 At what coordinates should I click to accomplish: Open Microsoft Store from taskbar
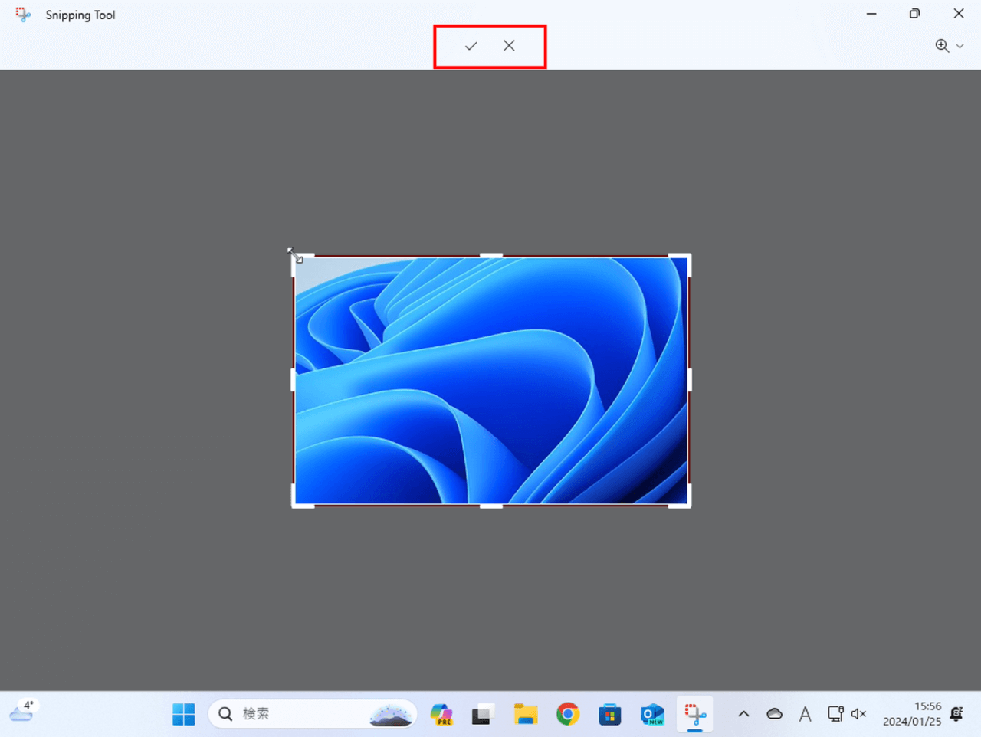[610, 714]
